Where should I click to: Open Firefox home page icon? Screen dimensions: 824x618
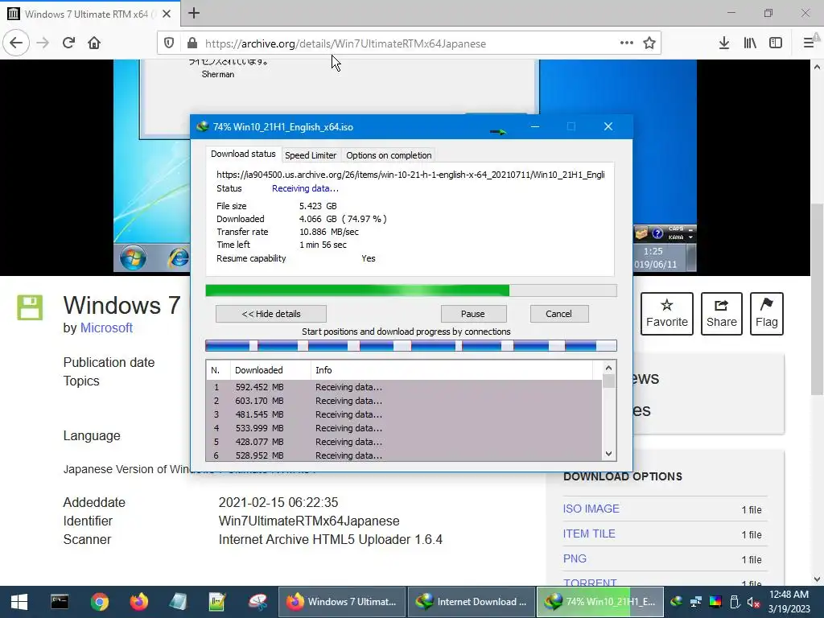click(94, 43)
